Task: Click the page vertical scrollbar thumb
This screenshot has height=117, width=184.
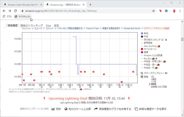Action: pos(182,39)
